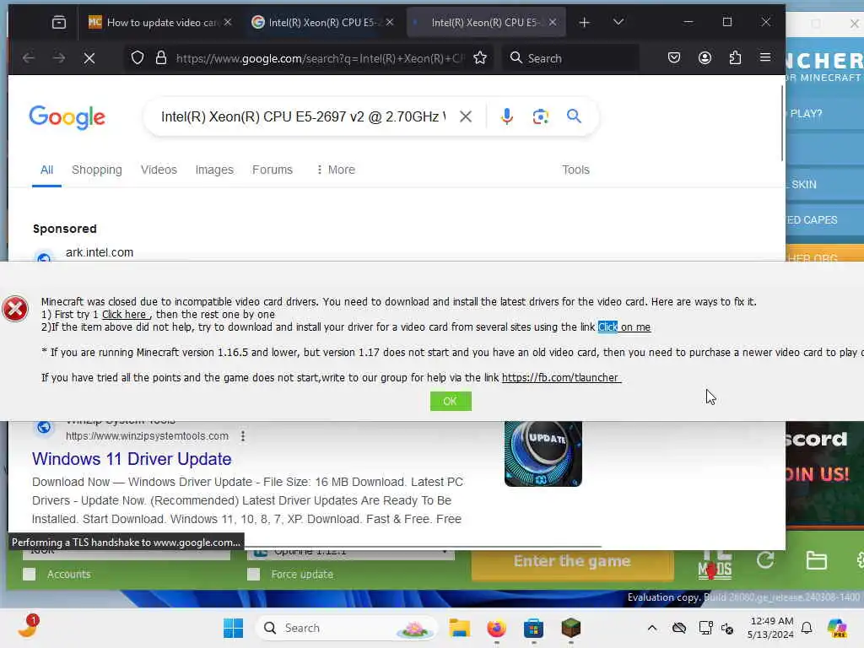
Task: Switch to 'How to update video card' tab
Action: [160, 23]
